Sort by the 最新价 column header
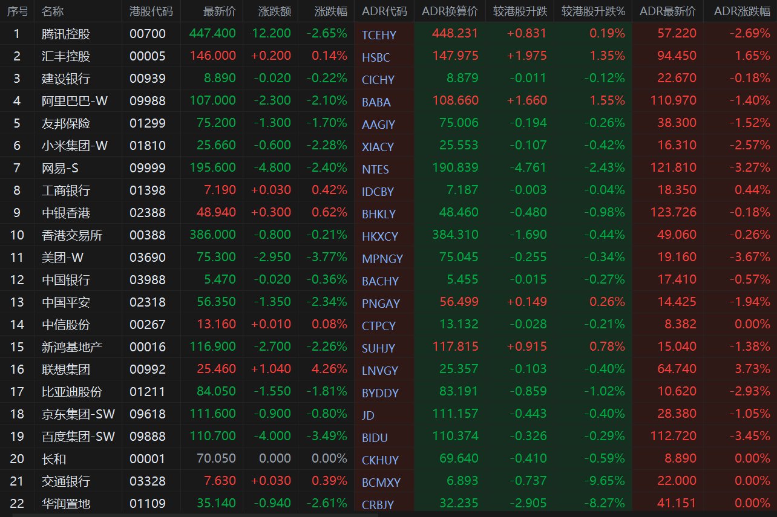 point(220,11)
